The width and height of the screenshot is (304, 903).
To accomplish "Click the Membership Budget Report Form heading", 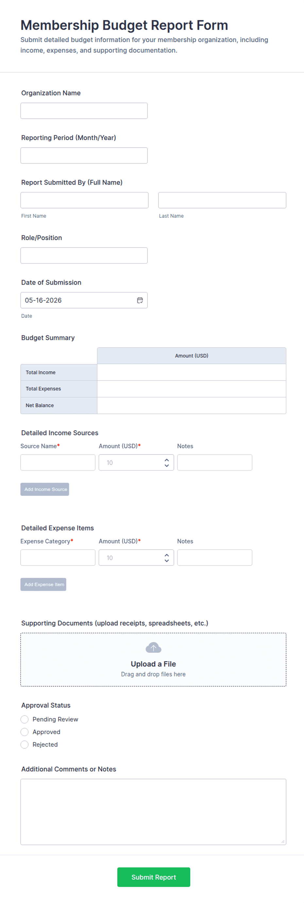I will [x=124, y=25].
